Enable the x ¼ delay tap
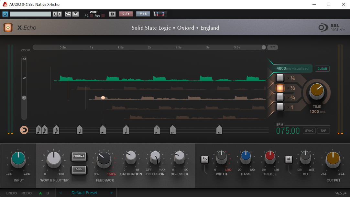The image size is (350, 197). (x=280, y=78)
